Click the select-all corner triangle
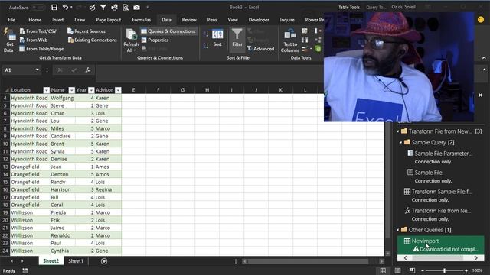This screenshot has height=275, width=490. click(x=6, y=90)
